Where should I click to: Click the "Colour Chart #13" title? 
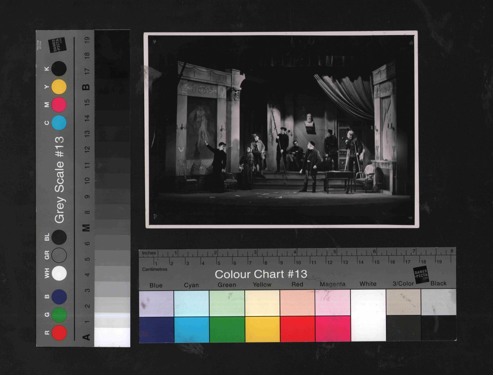(261, 274)
